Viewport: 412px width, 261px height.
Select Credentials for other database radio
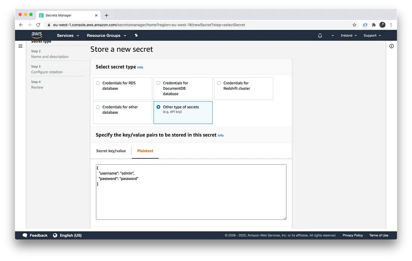[x=98, y=107]
